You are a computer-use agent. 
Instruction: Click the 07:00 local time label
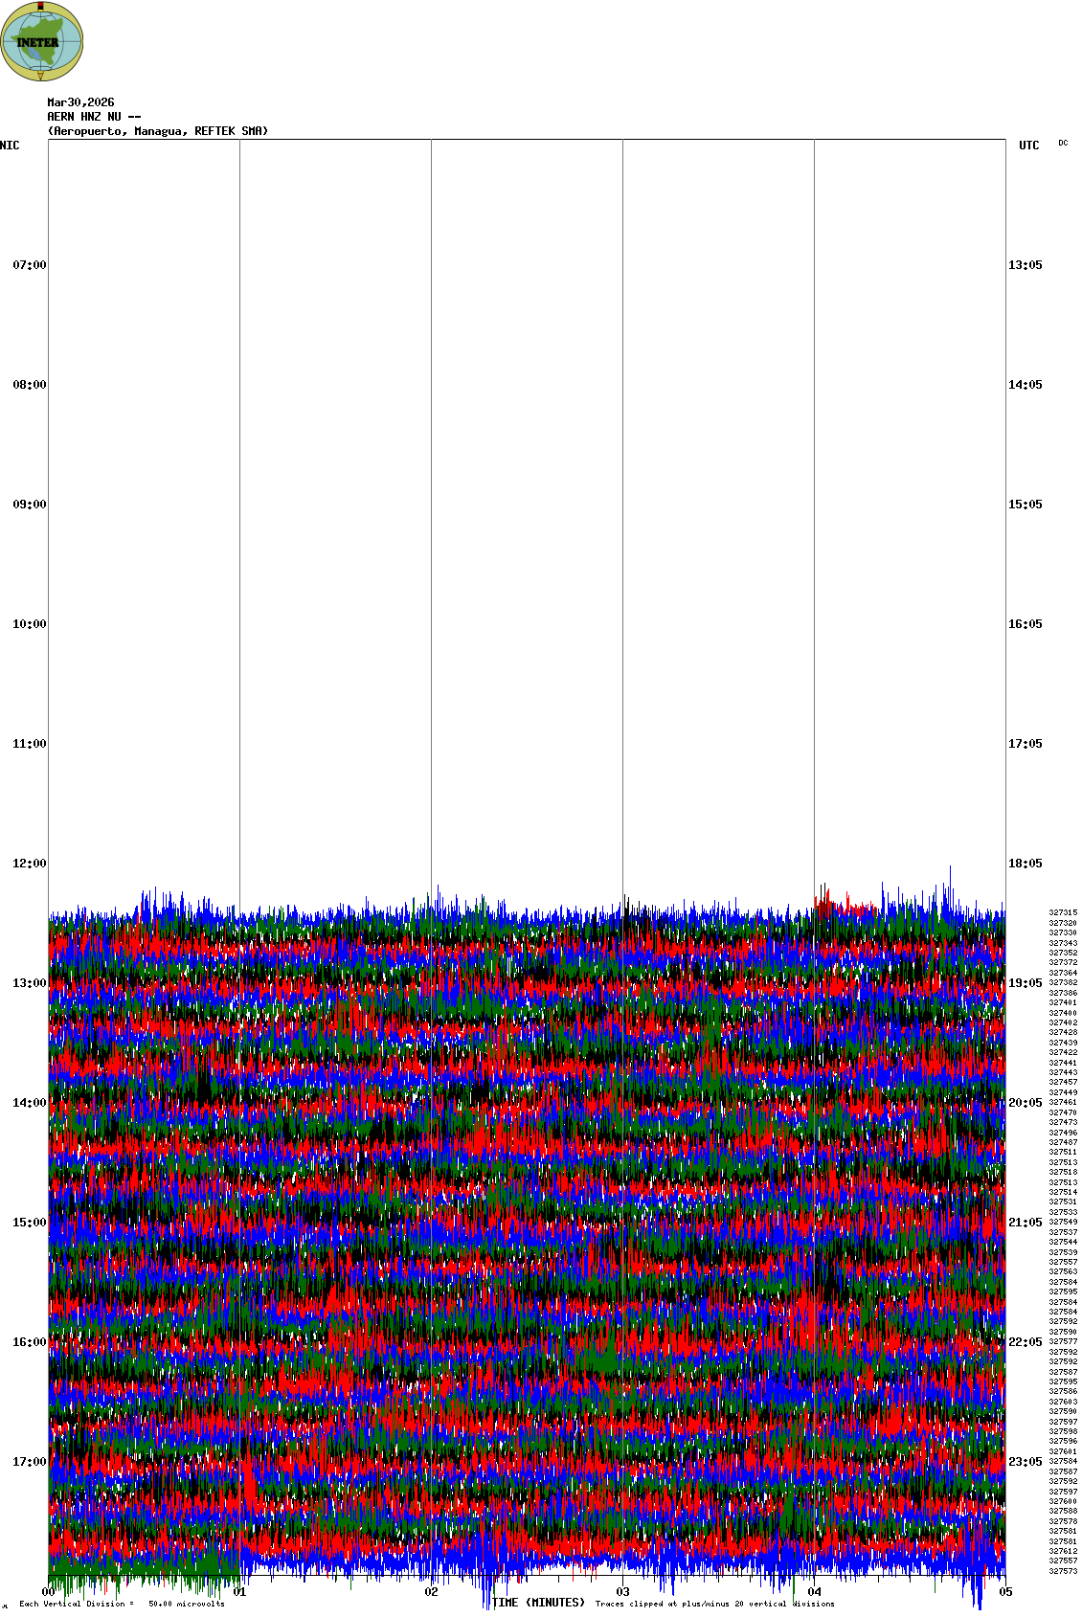[29, 265]
